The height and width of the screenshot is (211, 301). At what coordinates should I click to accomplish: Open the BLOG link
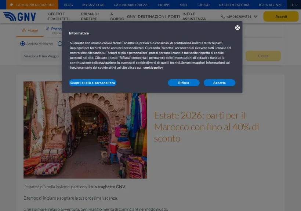pyautogui.click(x=69, y=5)
